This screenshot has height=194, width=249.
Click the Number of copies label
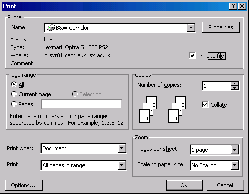point(159,85)
